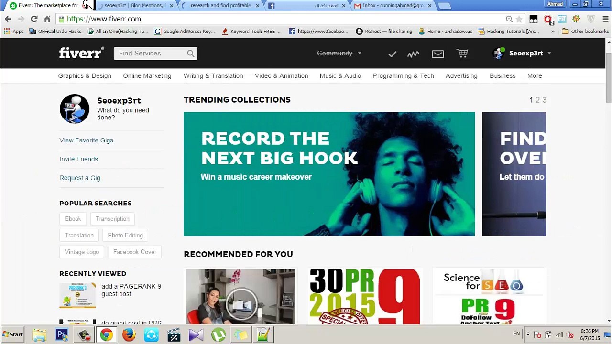This screenshot has width=612, height=344.
Task: Open the checkmark to-do icon in Fiverr header
Action: tap(392, 54)
